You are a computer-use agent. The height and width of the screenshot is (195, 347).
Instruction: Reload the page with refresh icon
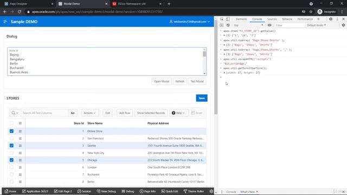pyautogui.click(x=20, y=12)
